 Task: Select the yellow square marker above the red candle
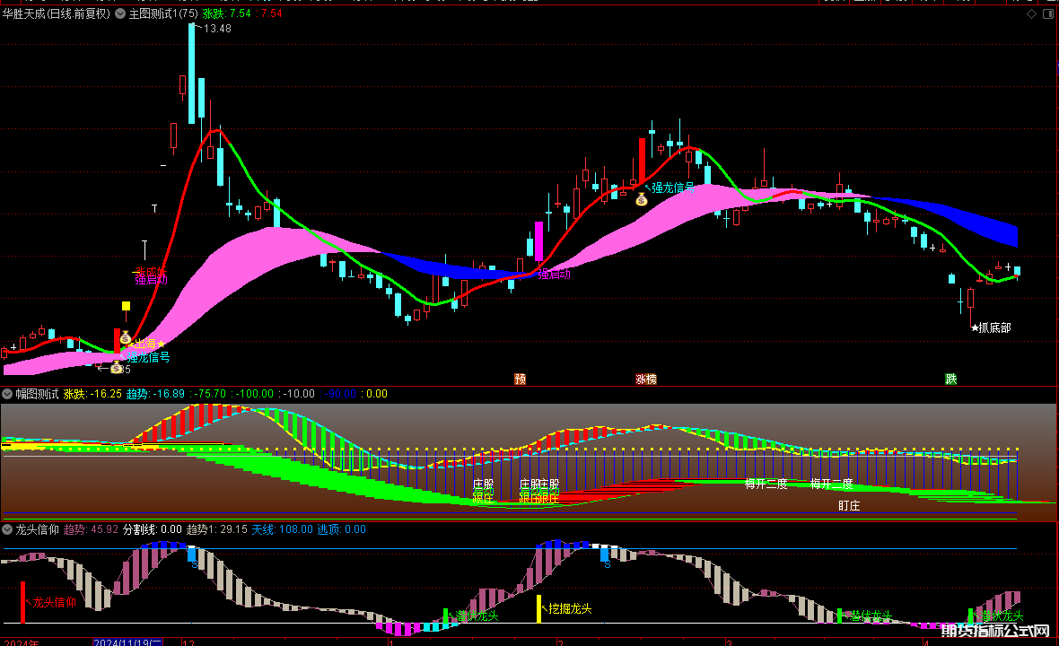[x=126, y=306]
